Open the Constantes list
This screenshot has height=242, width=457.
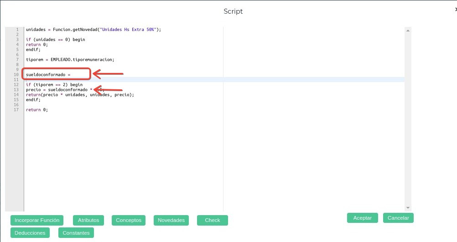click(x=76, y=233)
